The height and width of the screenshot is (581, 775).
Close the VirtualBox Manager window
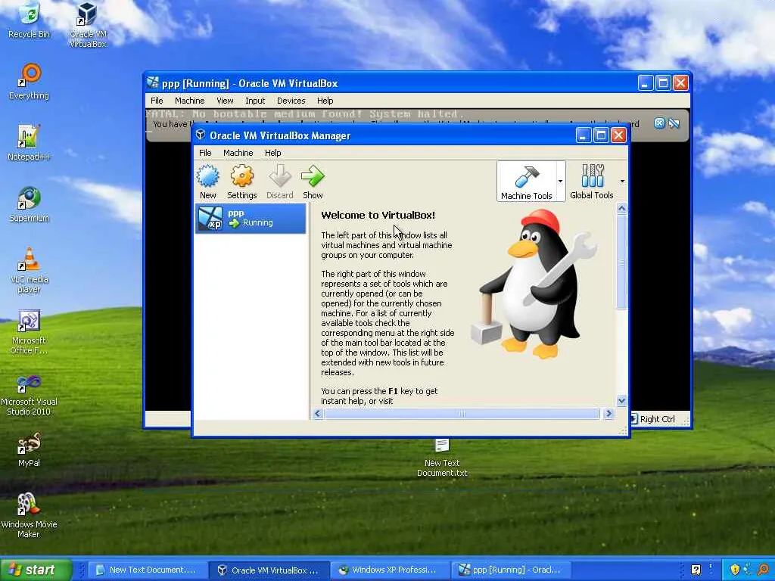click(x=619, y=135)
